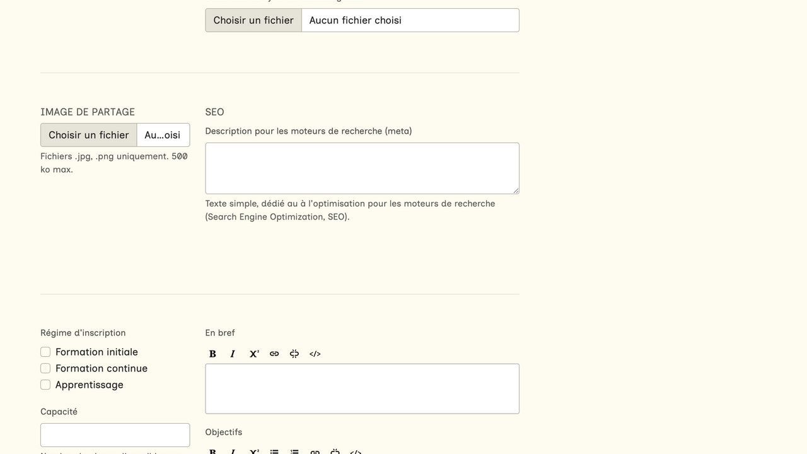Image resolution: width=807 pixels, height=454 pixels.
Task: Click the top Choisir un fichier button
Action: [x=253, y=20]
